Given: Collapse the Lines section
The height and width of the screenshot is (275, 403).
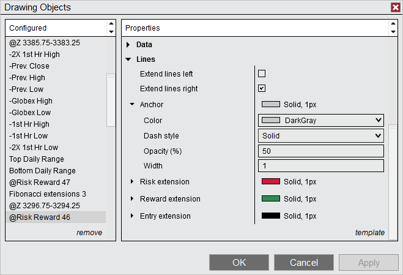Looking at the screenshot, I should point(128,59).
